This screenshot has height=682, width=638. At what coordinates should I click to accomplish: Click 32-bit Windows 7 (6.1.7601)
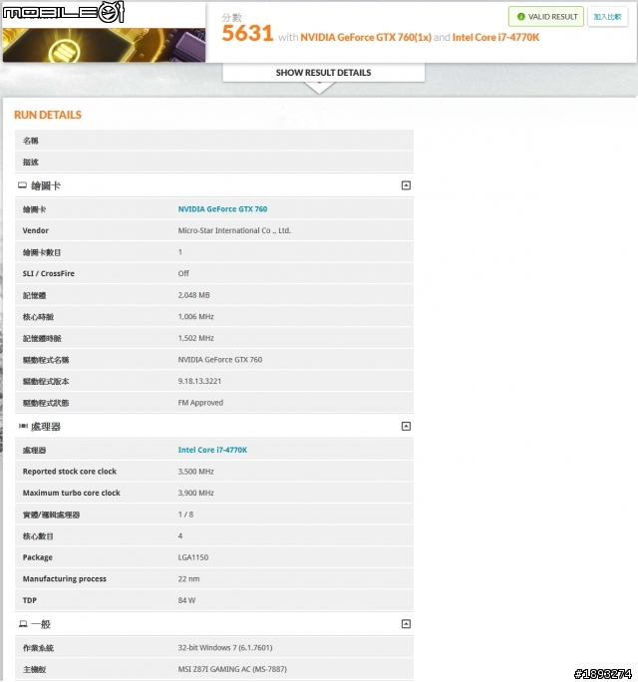(225, 648)
